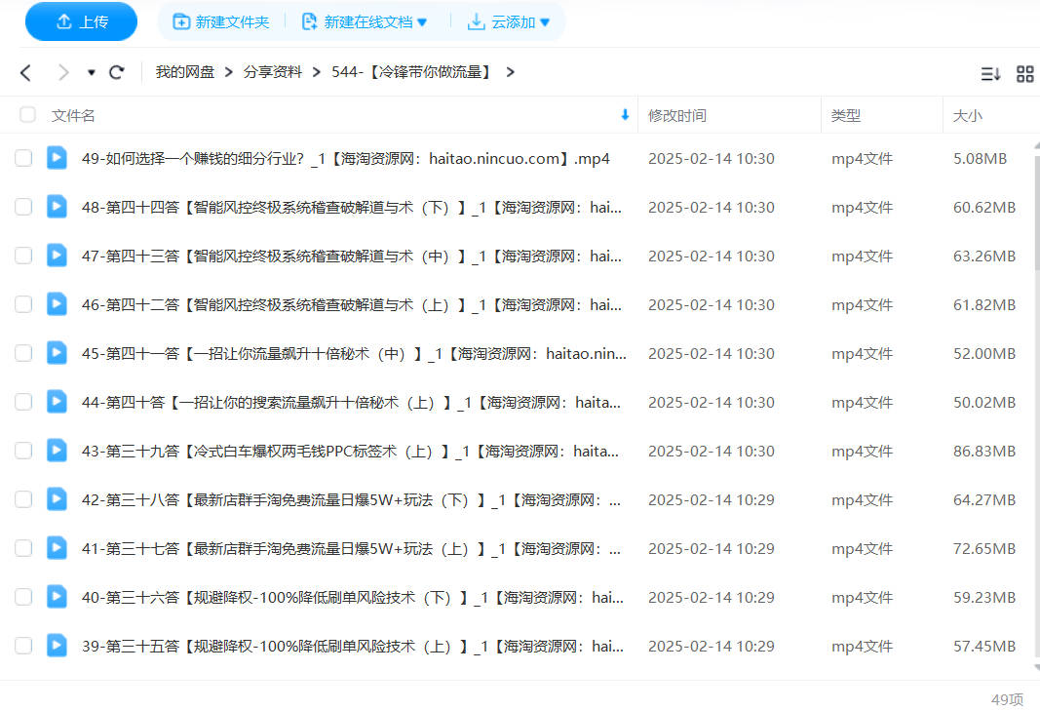The width and height of the screenshot is (1040, 711).
Task: Click the vertical scrollbar thumb
Action: click(x=1037, y=213)
